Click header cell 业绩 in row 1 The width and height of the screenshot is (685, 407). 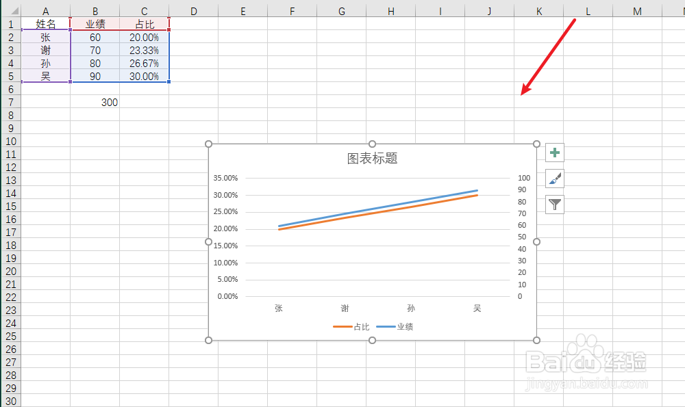[x=95, y=24]
